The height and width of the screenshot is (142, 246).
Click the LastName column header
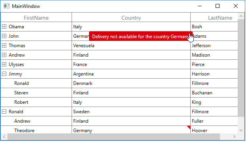pos(214,17)
